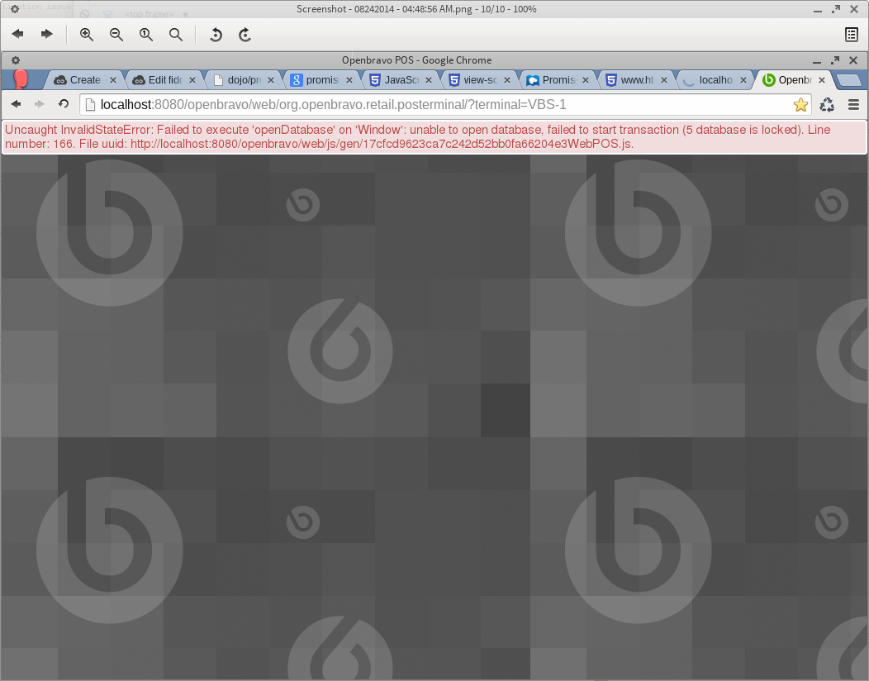Open image viewer sidebar list icon
869x681 pixels.
pyautogui.click(x=852, y=35)
